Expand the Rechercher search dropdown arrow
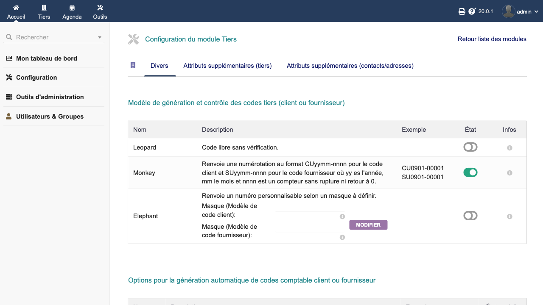The width and height of the screenshot is (543, 305). pyautogui.click(x=100, y=37)
